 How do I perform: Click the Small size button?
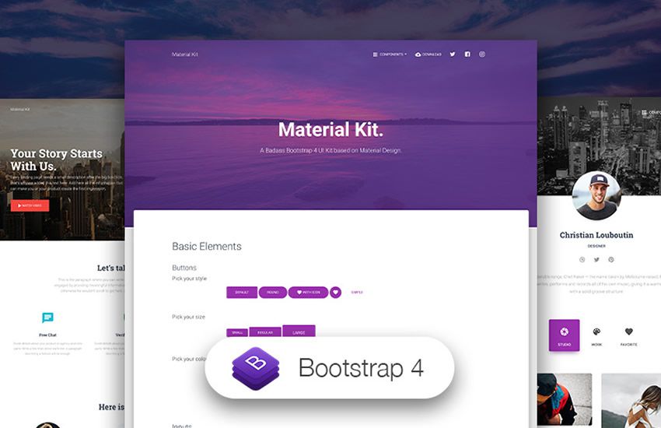click(237, 332)
